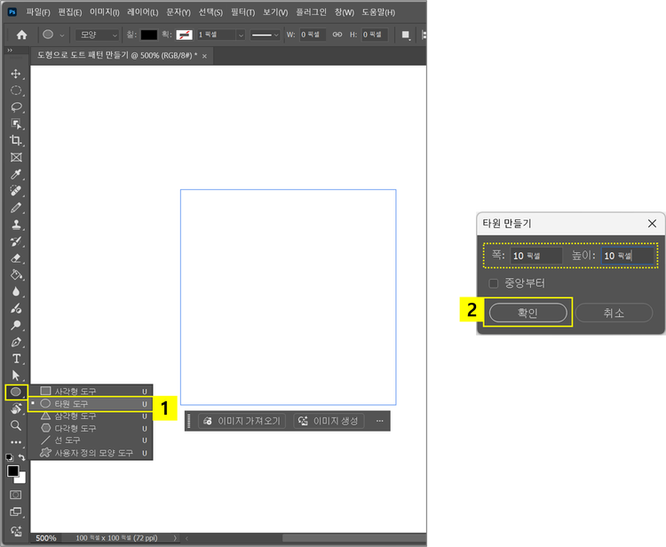
Task: Select the Clone Stamp tool
Action: [16, 225]
